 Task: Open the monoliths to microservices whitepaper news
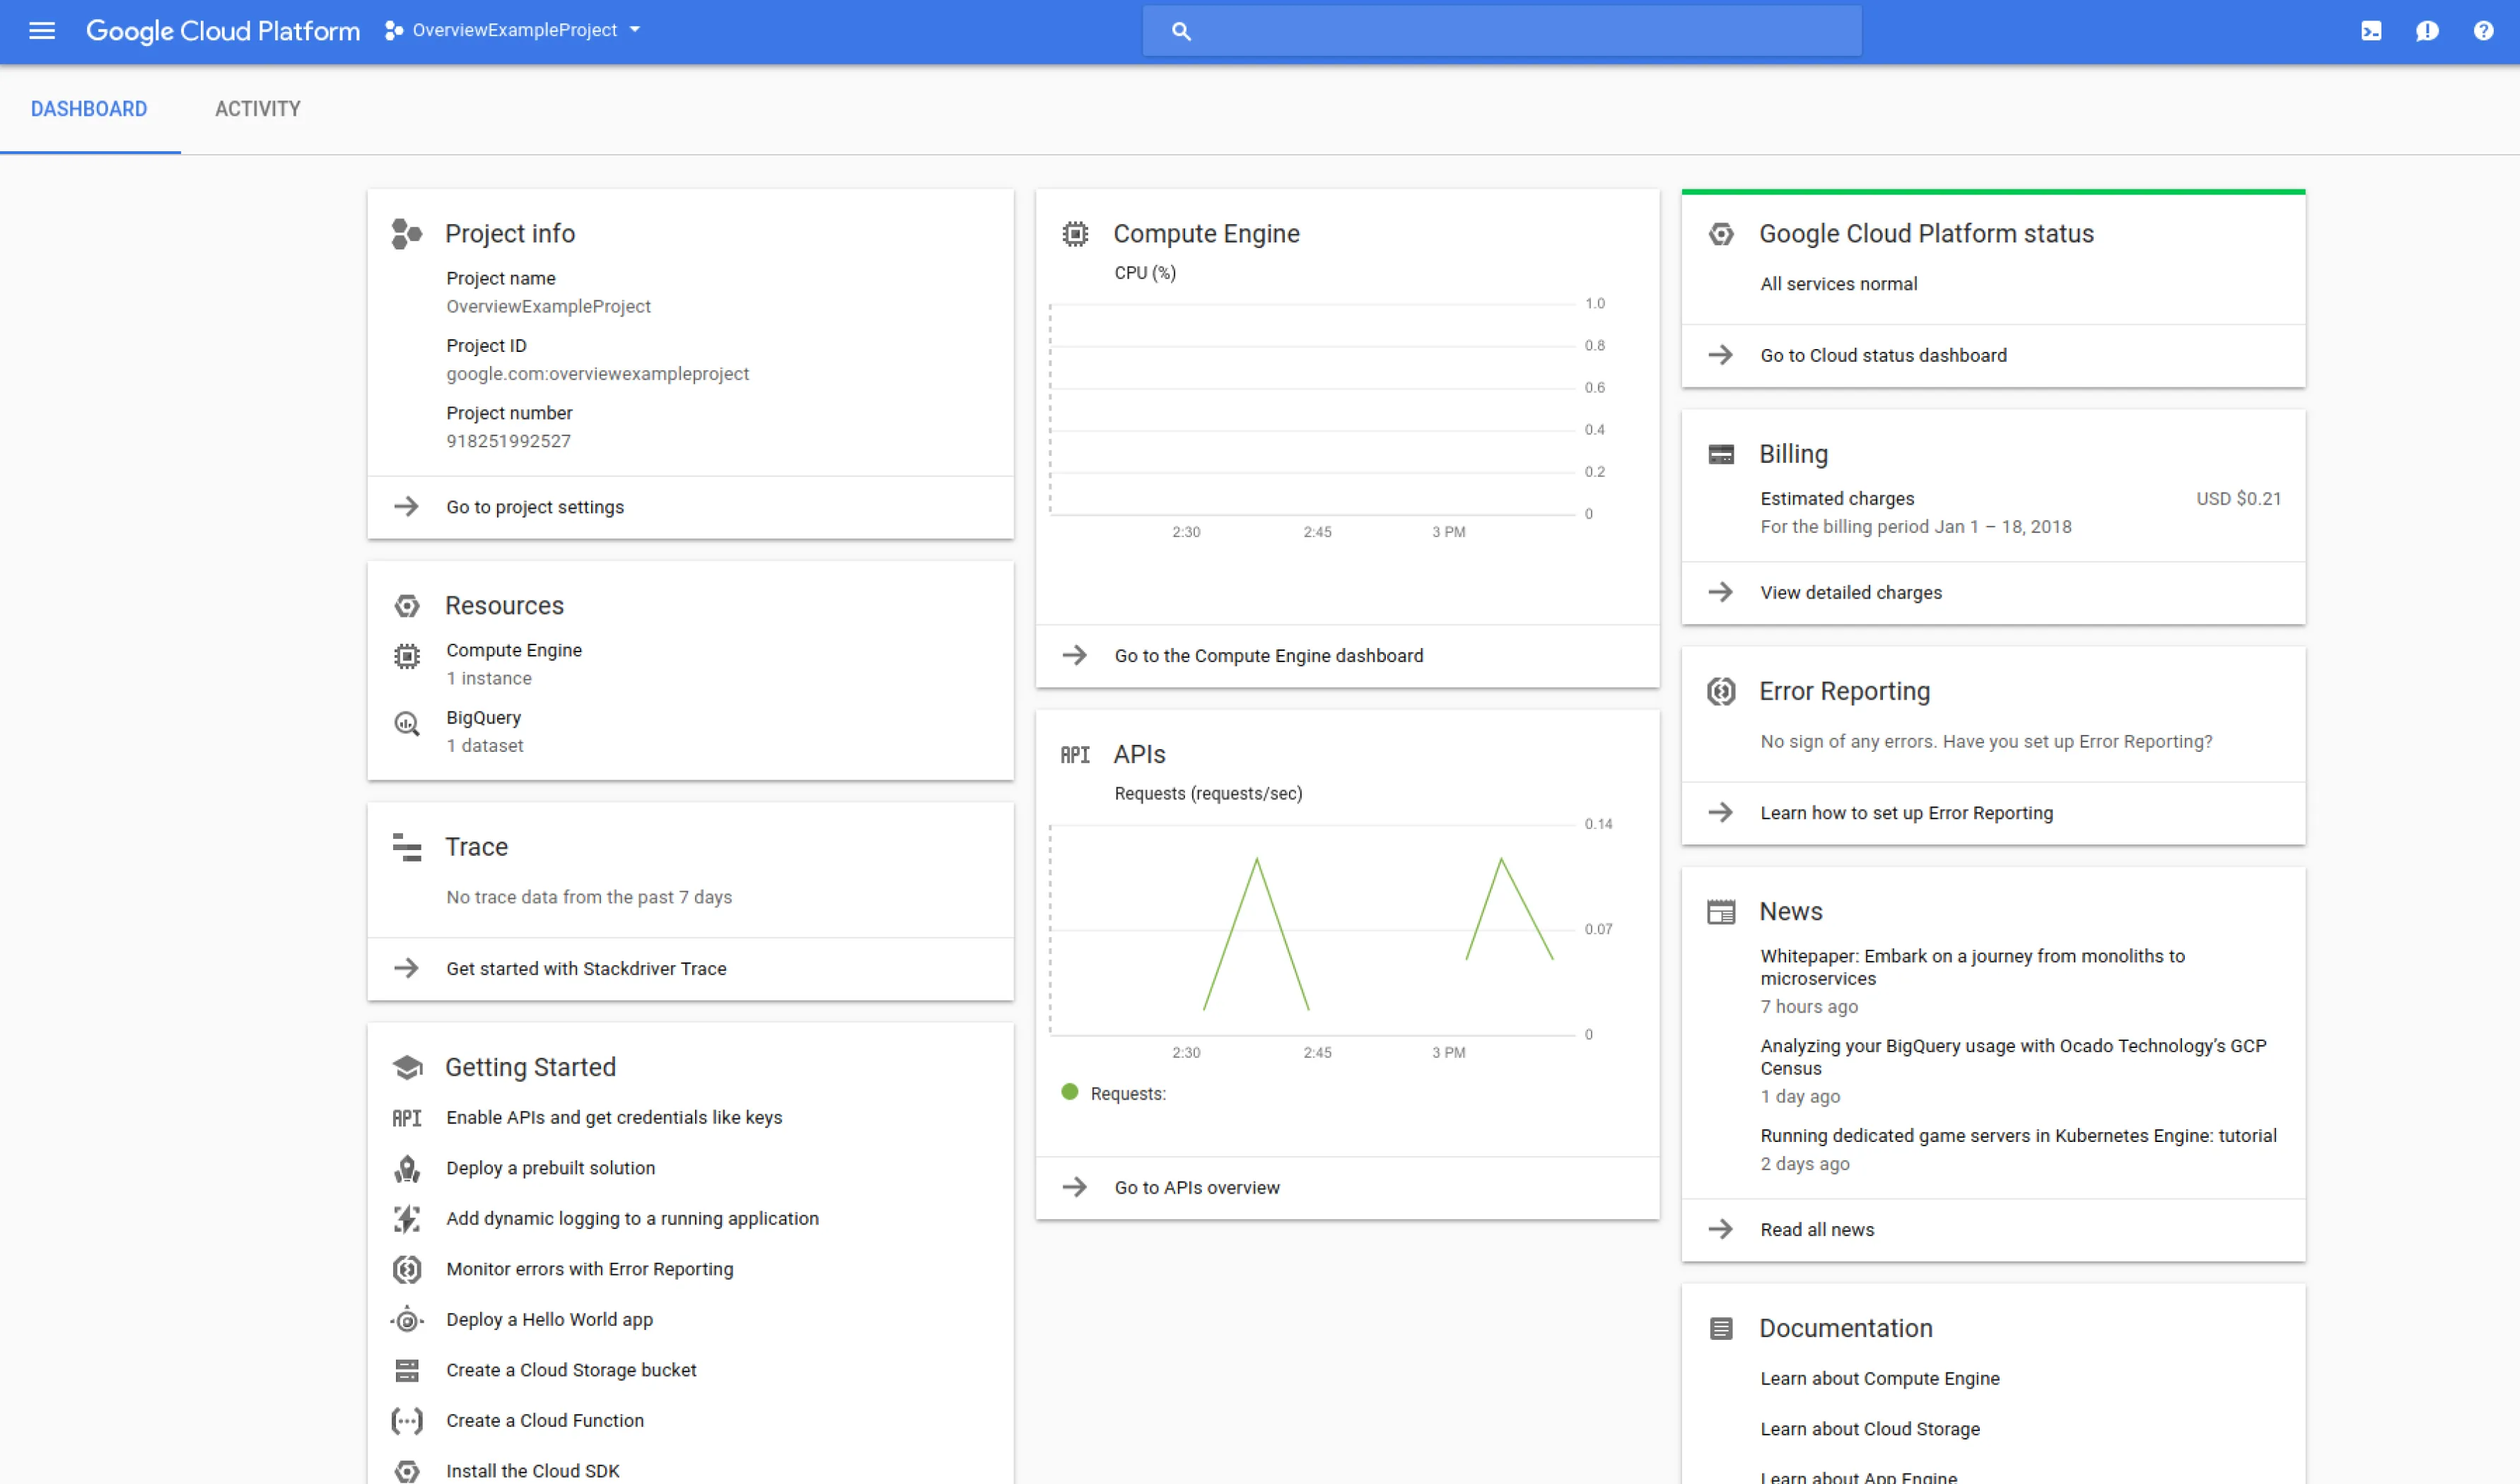click(x=1972, y=968)
